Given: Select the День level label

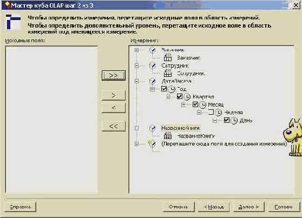Looking at the screenshot, I should point(246,121).
